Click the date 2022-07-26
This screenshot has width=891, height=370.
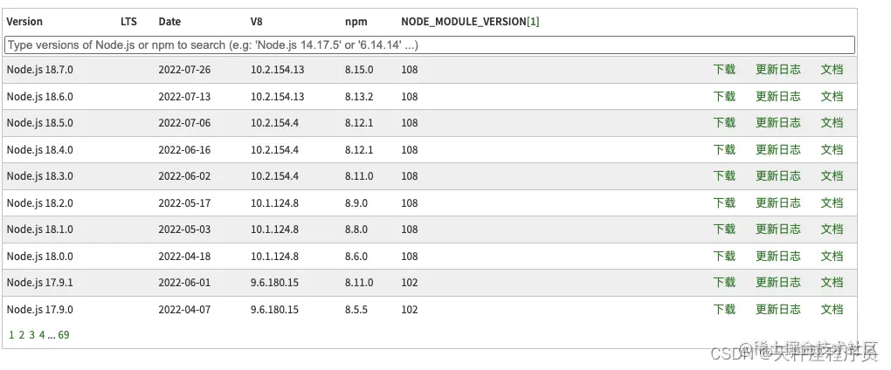point(184,69)
